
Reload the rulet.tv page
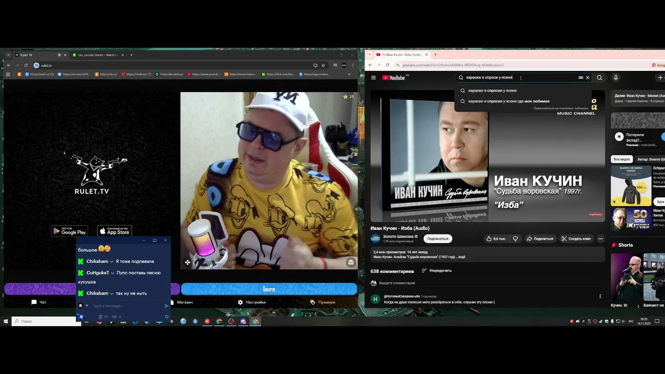tap(25, 65)
